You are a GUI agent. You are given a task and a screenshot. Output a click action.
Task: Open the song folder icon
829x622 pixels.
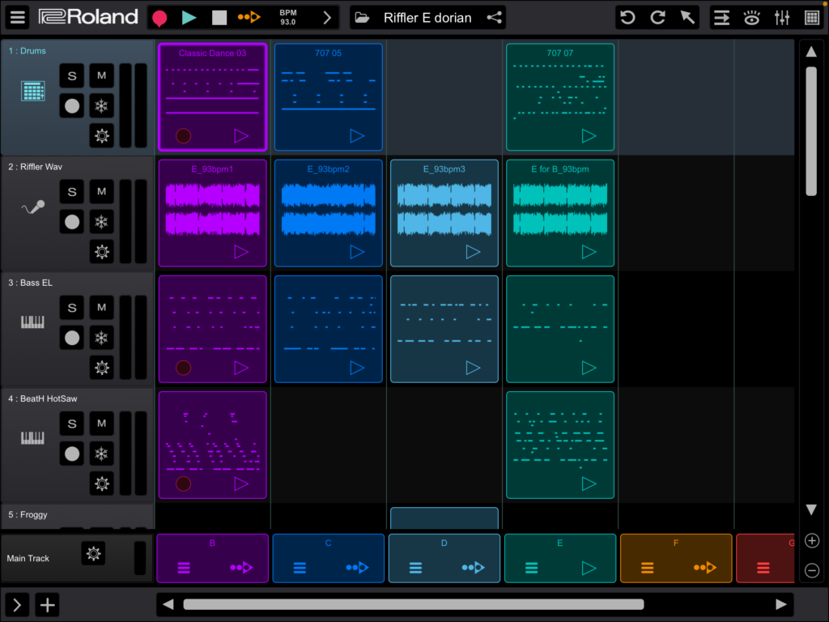point(362,17)
